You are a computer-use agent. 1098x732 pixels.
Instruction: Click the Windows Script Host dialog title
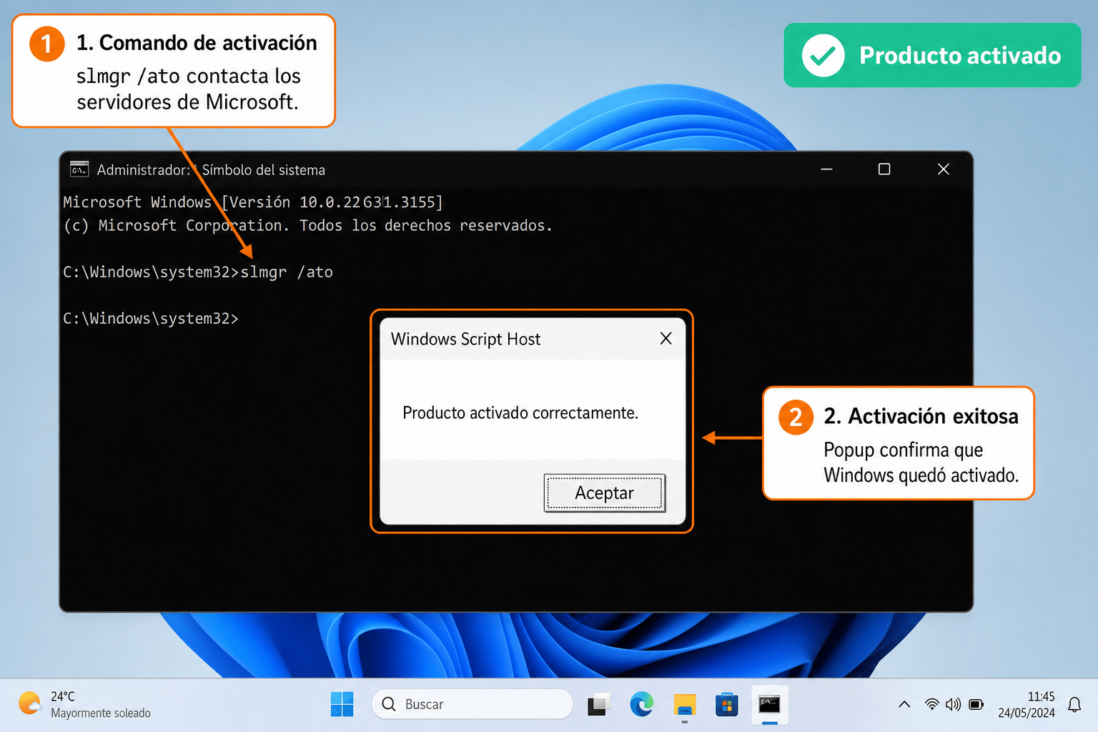[x=465, y=339]
